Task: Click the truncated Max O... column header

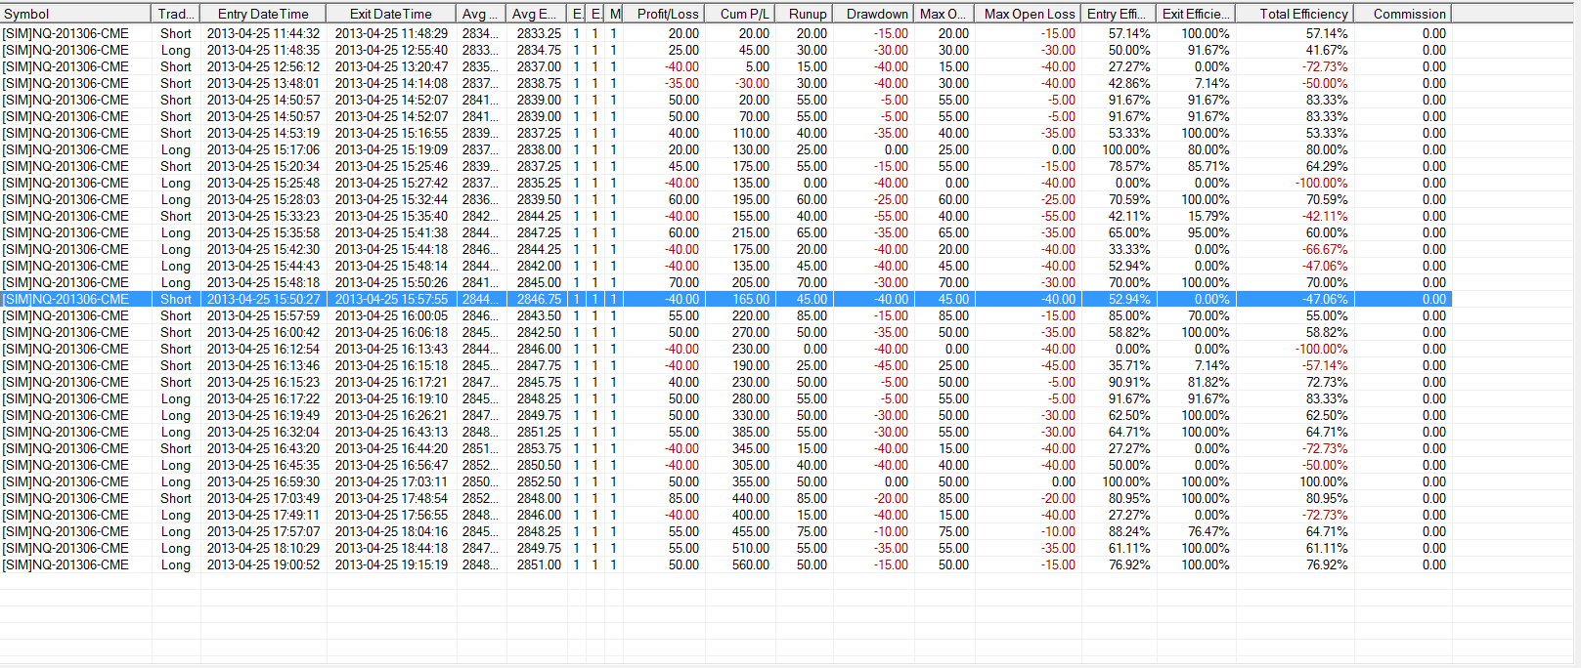Action: pos(944,14)
